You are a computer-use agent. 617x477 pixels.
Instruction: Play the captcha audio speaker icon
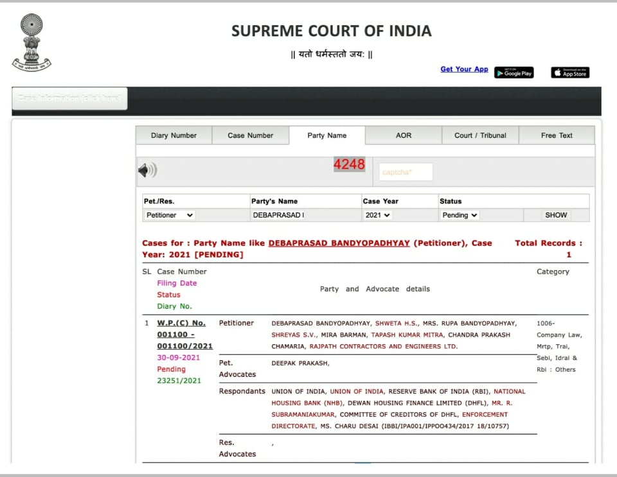[x=147, y=170]
